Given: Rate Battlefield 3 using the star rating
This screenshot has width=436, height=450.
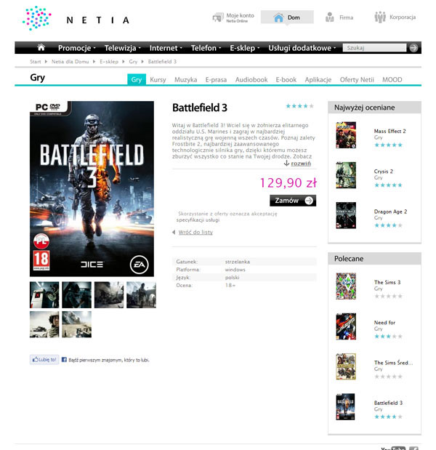Looking at the screenshot, I should point(299,106).
